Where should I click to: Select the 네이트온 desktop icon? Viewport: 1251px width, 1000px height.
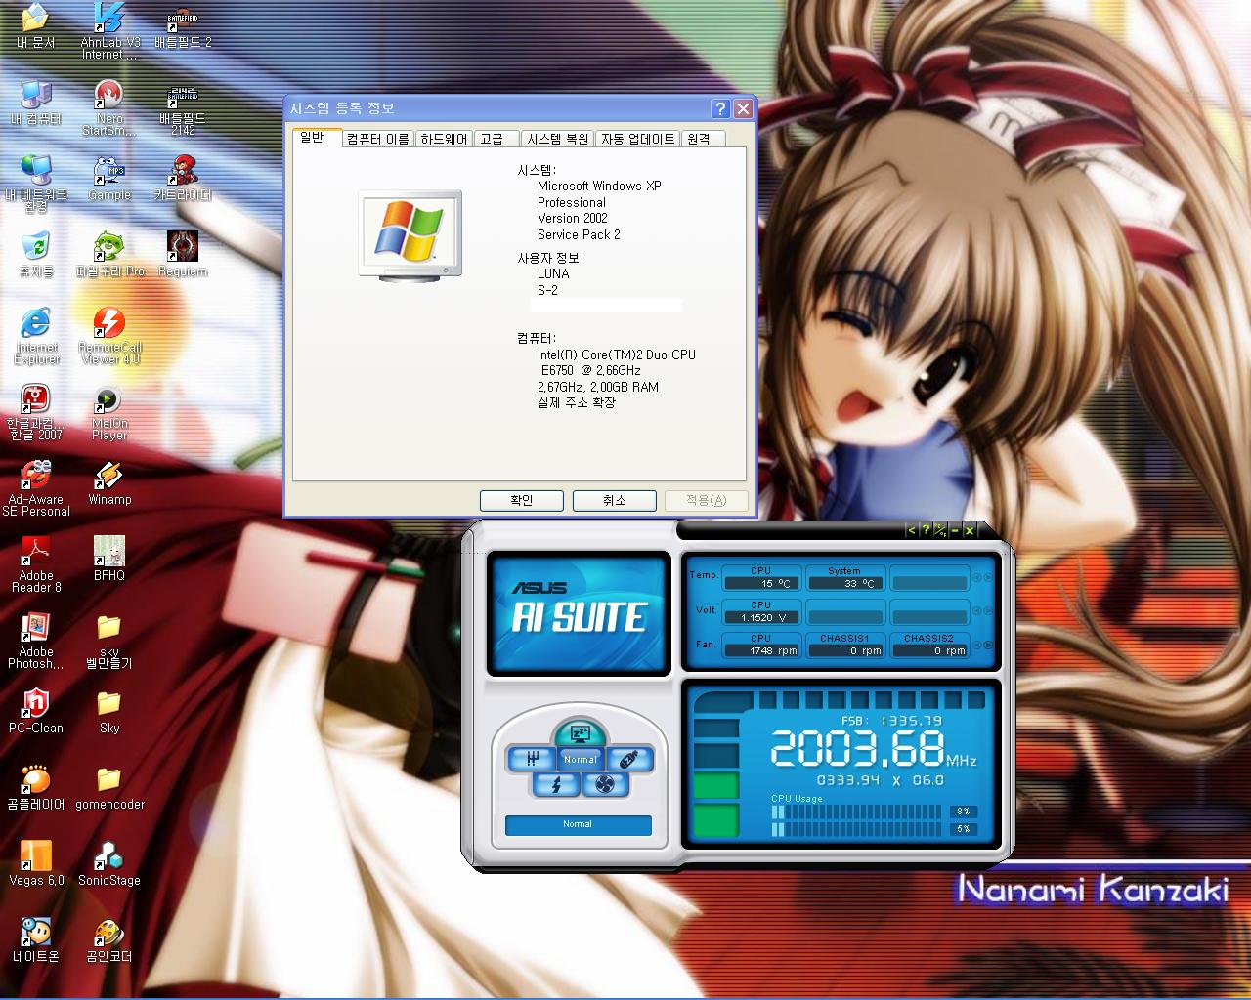[36, 940]
